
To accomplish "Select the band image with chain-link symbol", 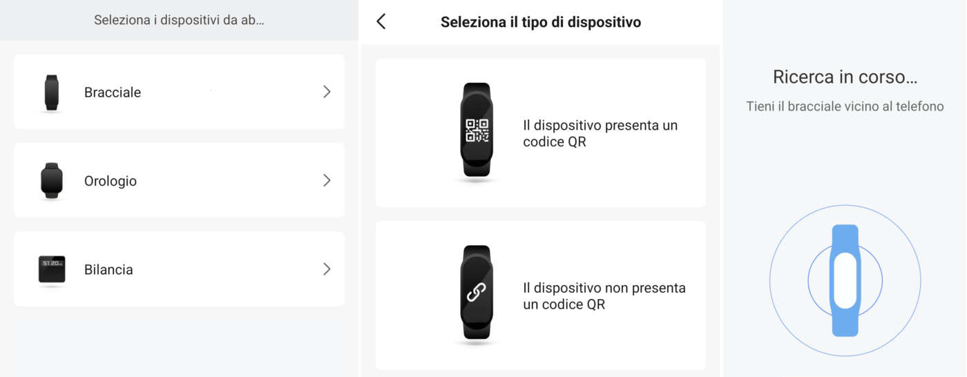I will [x=476, y=293].
